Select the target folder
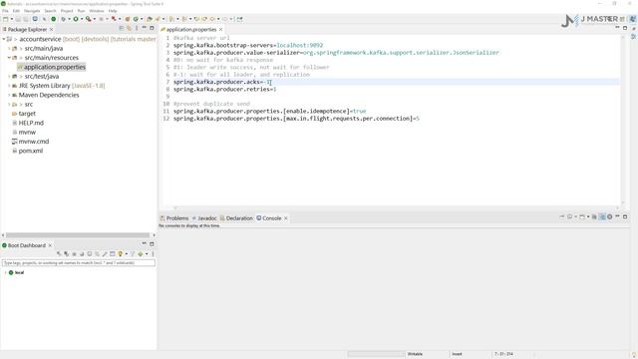The image size is (638, 359). [27, 114]
